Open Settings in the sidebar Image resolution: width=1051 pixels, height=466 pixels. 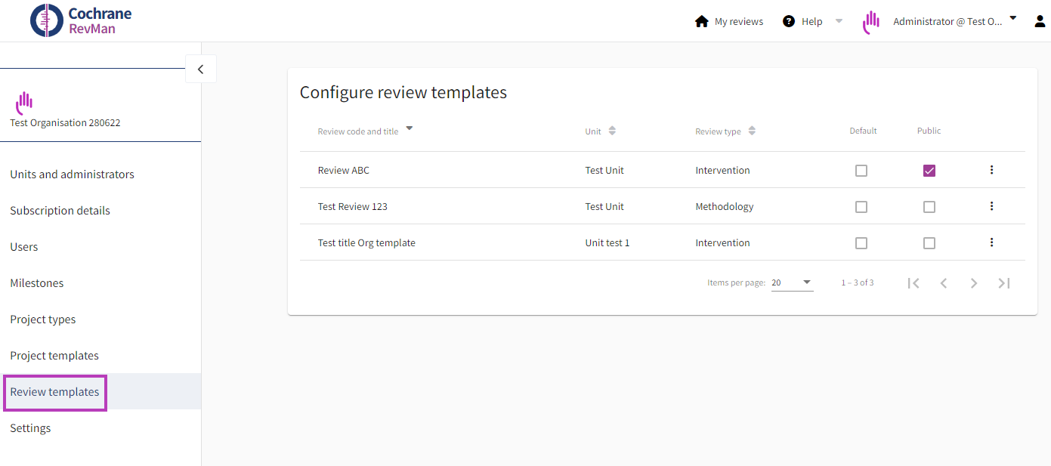click(x=30, y=428)
